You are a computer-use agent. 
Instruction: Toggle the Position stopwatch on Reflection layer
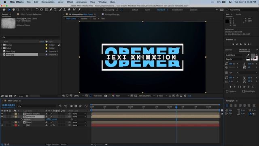(x=21, y=120)
